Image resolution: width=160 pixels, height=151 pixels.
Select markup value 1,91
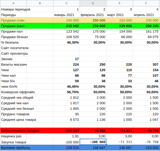point(66,136)
